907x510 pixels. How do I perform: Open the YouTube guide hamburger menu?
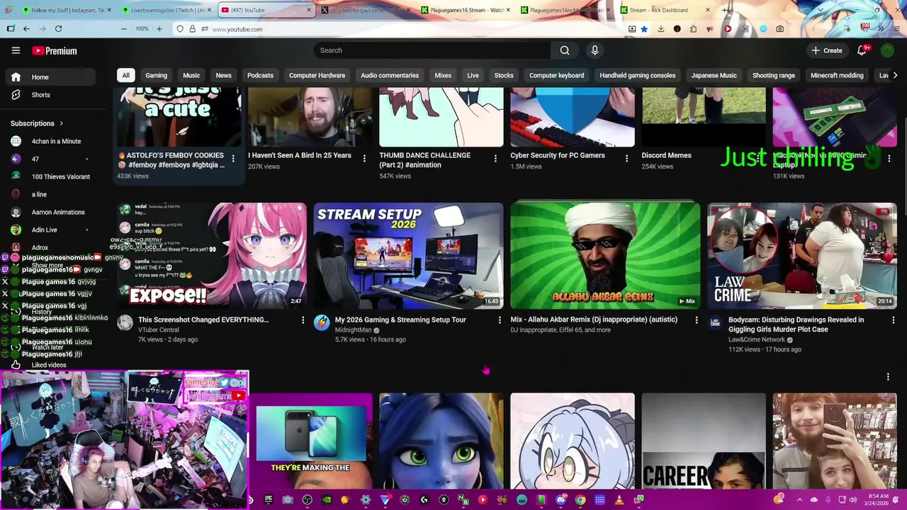(x=16, y=50)
